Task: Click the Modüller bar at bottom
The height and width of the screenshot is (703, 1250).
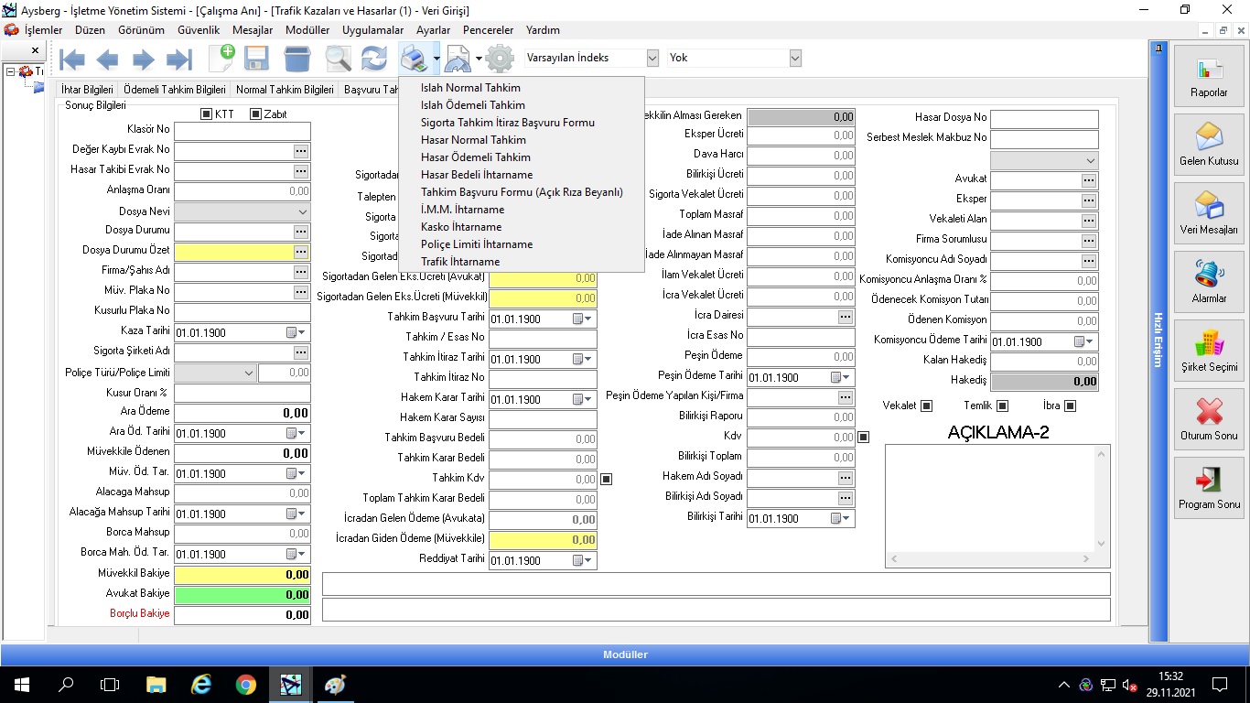Action: (x=625, y=654)
